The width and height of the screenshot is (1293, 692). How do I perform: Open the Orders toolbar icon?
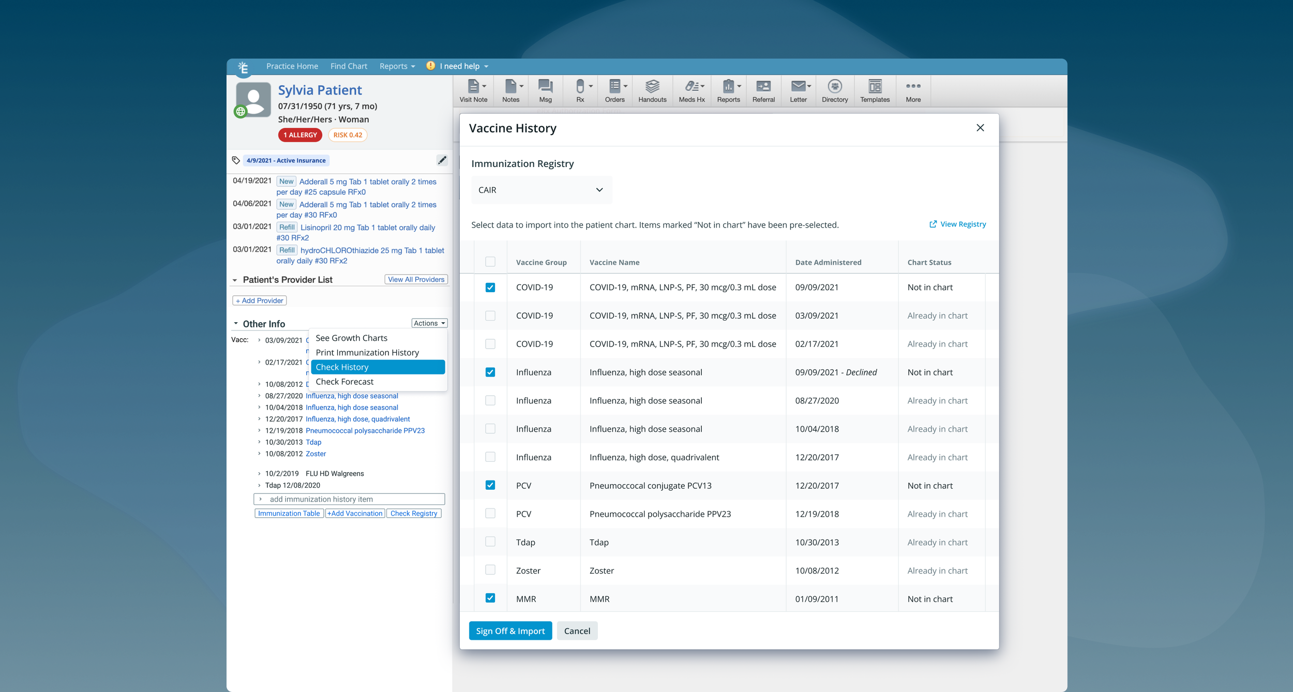(614, 91)
